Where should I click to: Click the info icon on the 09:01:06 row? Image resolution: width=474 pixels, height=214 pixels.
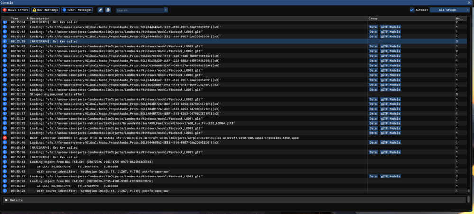tap(5, 70)
